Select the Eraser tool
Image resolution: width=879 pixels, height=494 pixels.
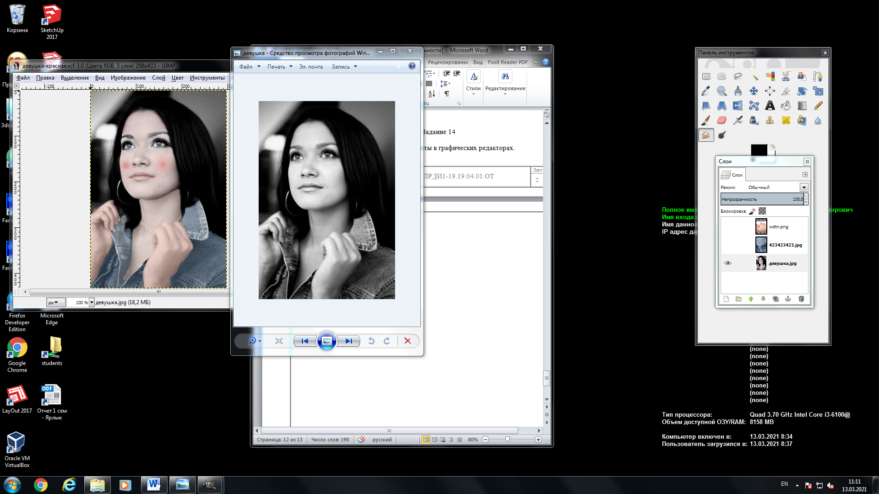pyautogui.click(x=722, y=120)
